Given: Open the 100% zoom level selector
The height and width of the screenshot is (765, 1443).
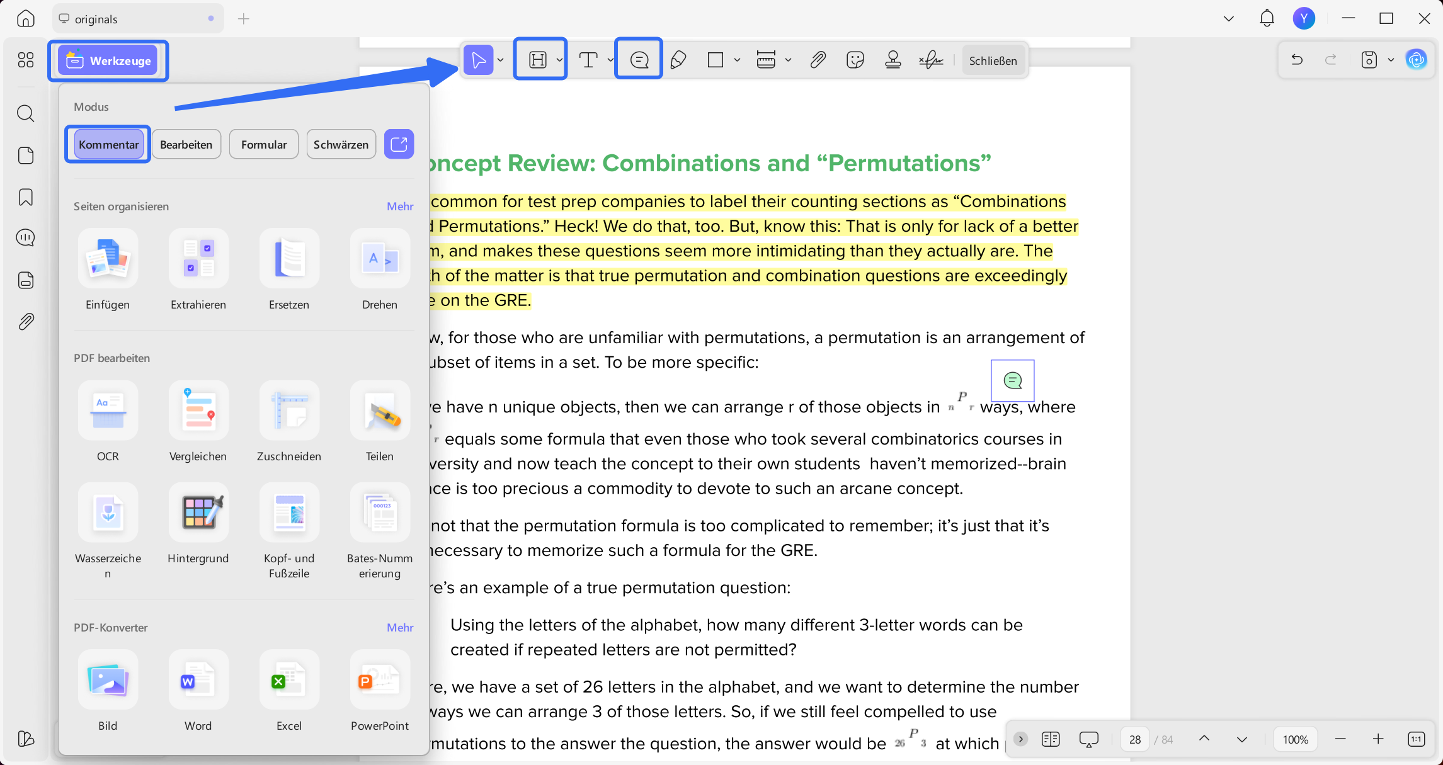Looking at the screenshot, I should pyautogui.click(x=1296, y=739).
